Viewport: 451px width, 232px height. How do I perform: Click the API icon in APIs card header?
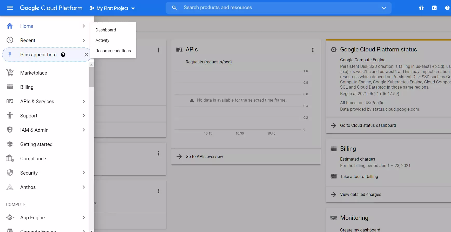pyautogui.click(x=179, y=49)
